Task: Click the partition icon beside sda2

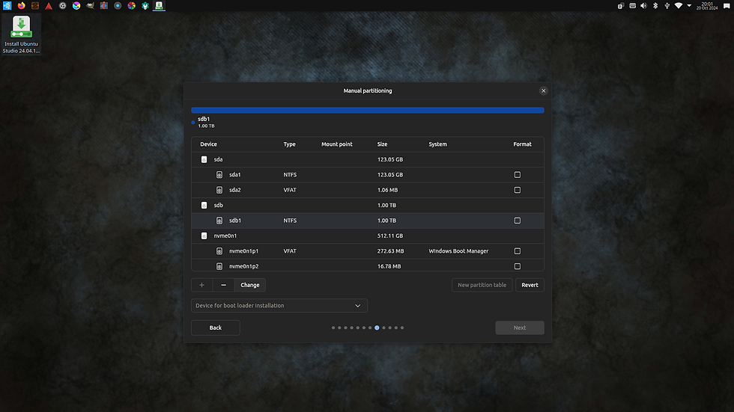Action: [219, 190]
